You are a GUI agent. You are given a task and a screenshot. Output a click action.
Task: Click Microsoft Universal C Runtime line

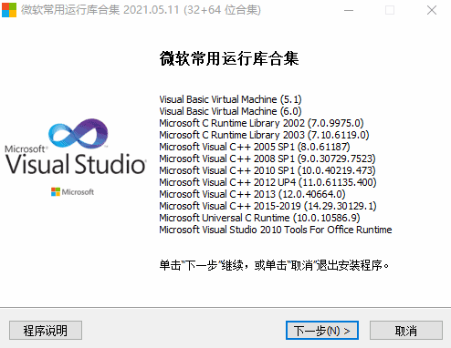pyautogui.click(x=259, y=218)
